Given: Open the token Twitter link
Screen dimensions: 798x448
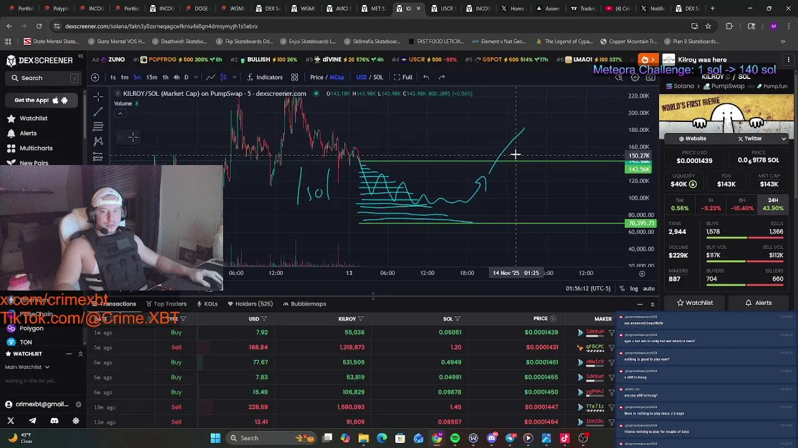Looking at the screenshot, I should (749, 139).
